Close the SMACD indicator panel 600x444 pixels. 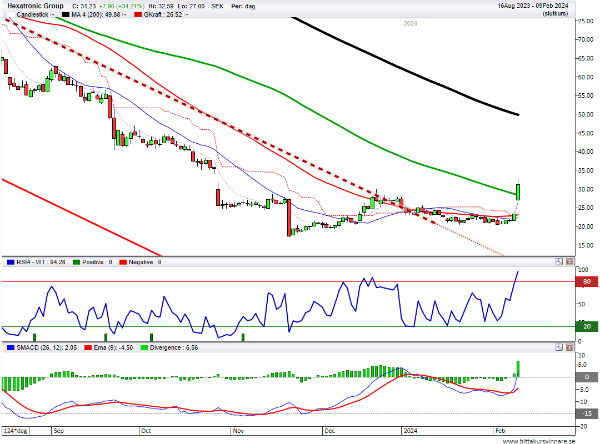(569, 347)
